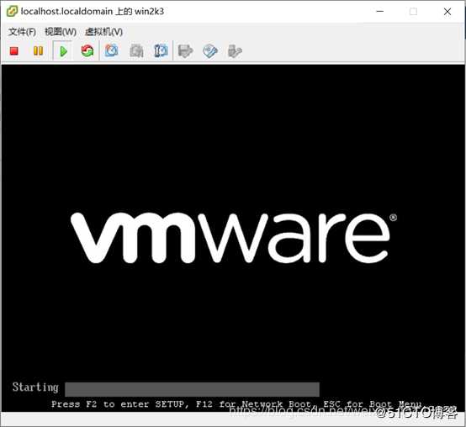Click the vmware logo in console
The width and height of the screenshot is (466, 427).
point(234,238)
